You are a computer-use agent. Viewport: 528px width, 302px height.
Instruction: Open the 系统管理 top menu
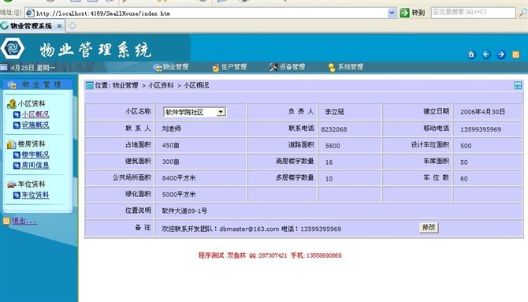coord(346,67)
